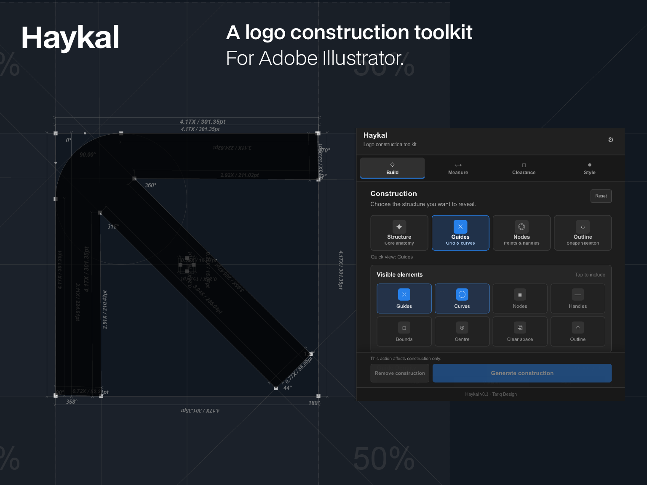Viewport: 647px width, 485px height.
Task: Toggle Outline in Visible elements
Action: pyautogui.click(x=578, y=332)
